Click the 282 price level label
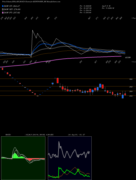Screen dimensions: 136x180 tap(131, 87)
